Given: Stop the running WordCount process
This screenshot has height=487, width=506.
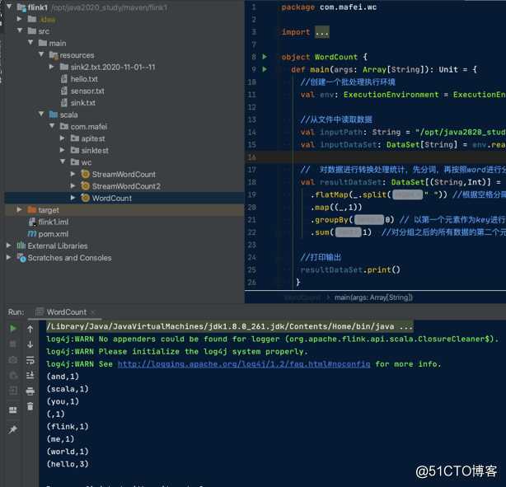Looking at the screenshot, I should [13, 344].
